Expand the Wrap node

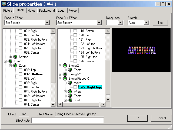click(x=65, y=92)
